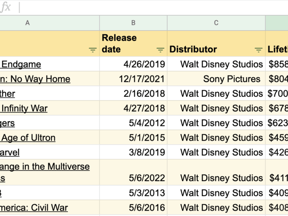The width and height of the screenshot is (288, 216).
Task: Select the $426 lifetime gross cell
Action: pyautogui.click(x=277, y=152)
